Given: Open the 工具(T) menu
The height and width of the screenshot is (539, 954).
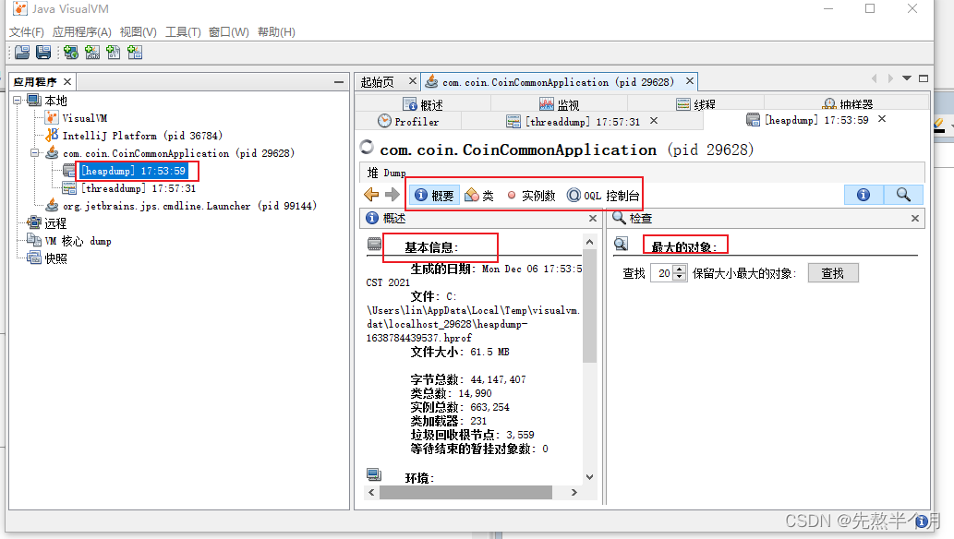Looking at the screenshot, I should point(183,31).
